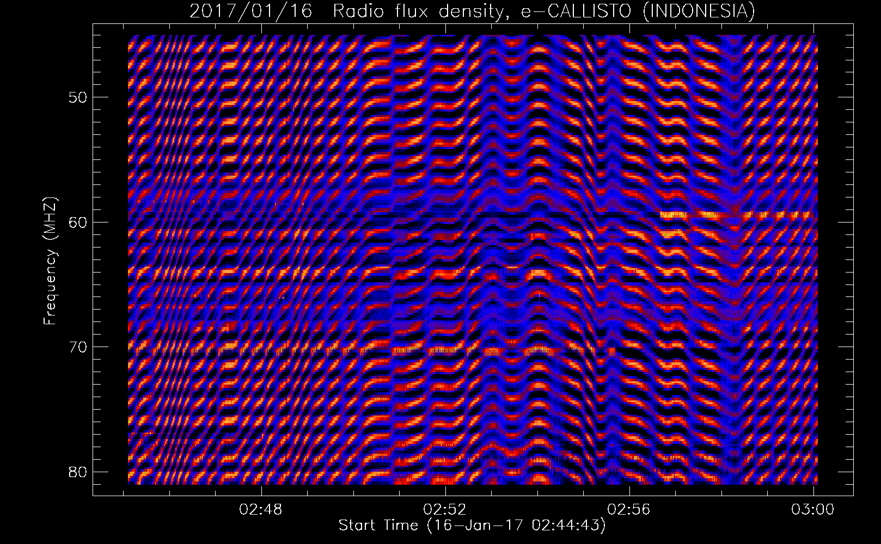Click the 02:56 time axis label
Screen dimensions: 881x544
click(x=630, y=510)
